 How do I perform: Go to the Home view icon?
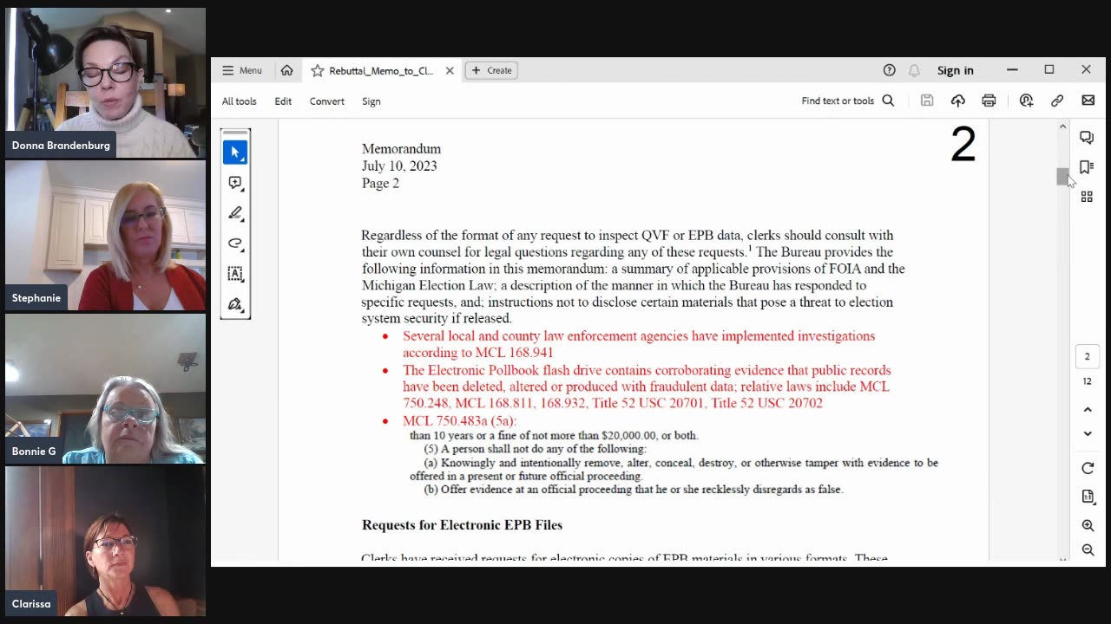tap(287, 70)
